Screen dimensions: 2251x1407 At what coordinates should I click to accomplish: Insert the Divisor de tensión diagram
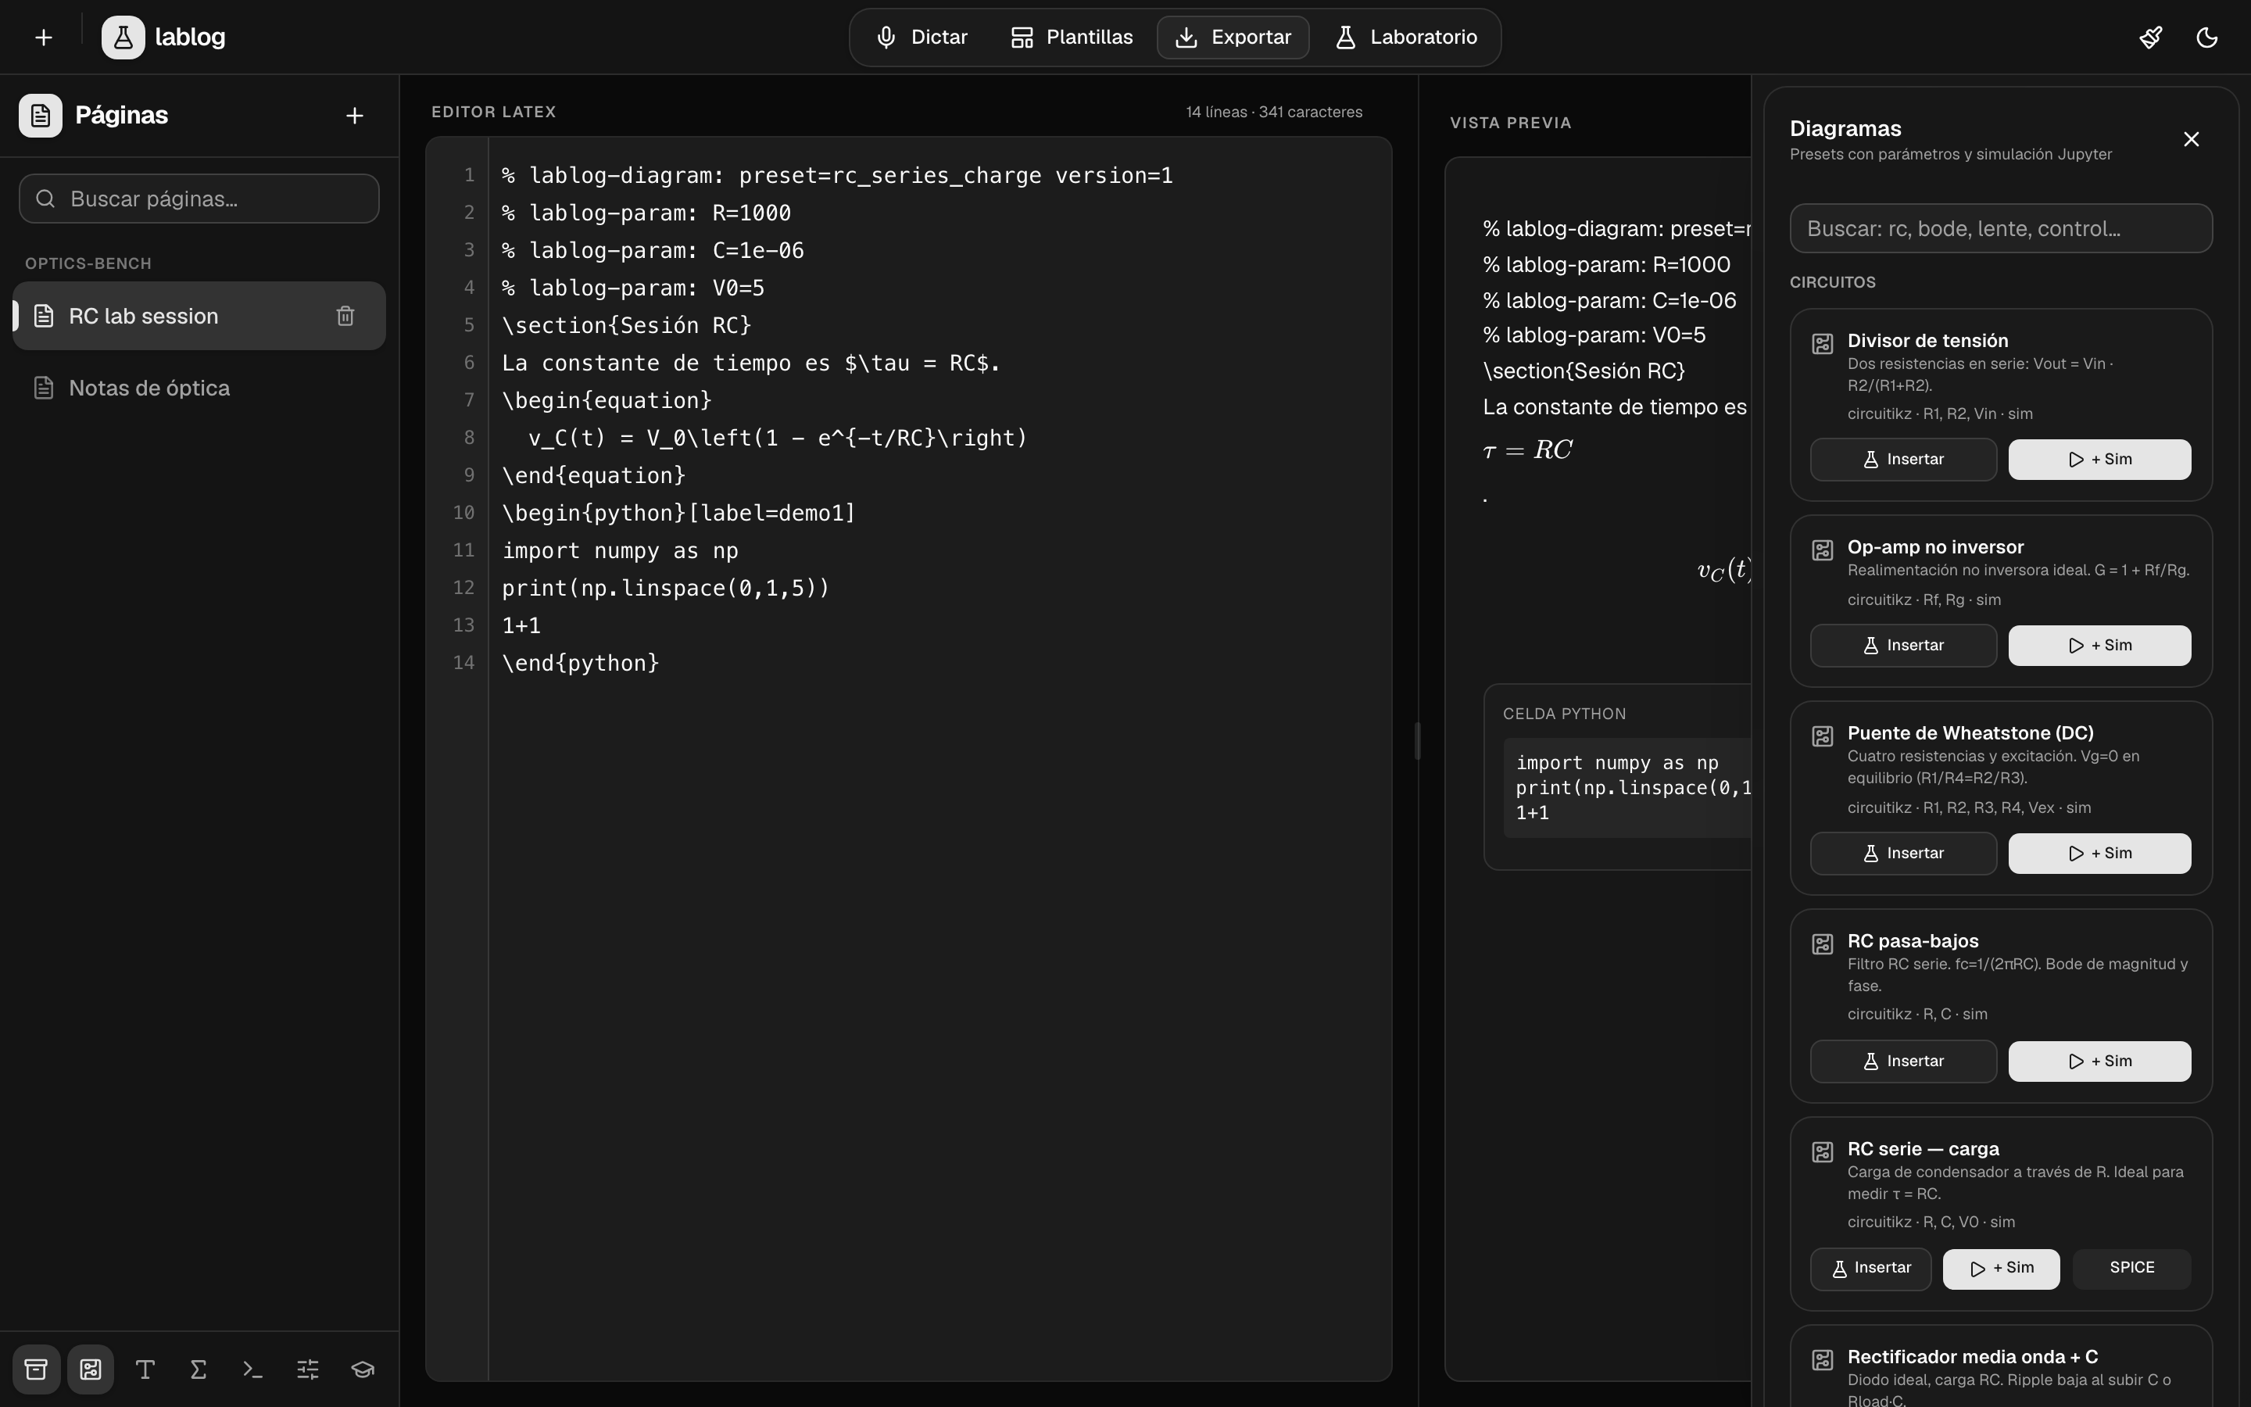(x=1903, y=460)
